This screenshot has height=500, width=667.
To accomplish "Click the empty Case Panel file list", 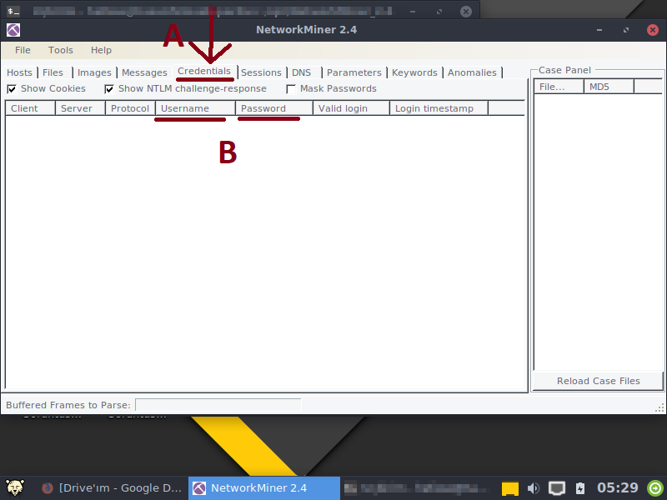I will click(x=598, y=232).
